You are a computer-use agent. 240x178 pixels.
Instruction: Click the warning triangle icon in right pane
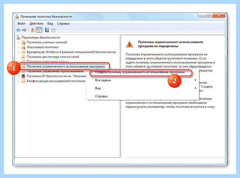pyautogui.click(x=130, y=44)
